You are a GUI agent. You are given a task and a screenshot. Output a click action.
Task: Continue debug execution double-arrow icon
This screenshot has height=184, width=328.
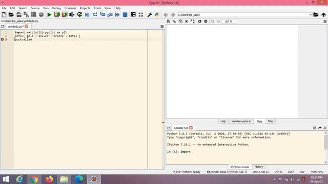(x=117, y=15)
